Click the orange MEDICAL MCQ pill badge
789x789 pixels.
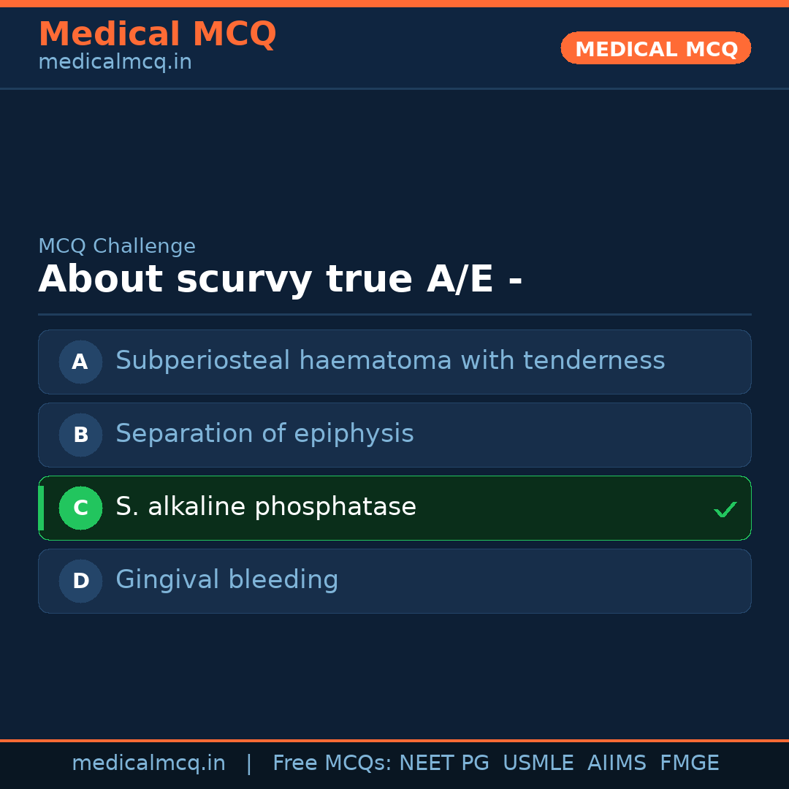(655, 48)
